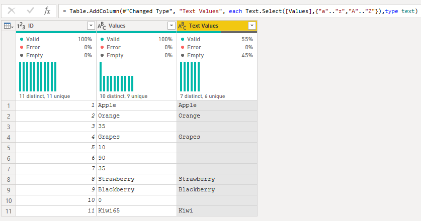The image size is (421, 221).
Task: Select the Grapes cell in Values column
Action: pos(136,137)
